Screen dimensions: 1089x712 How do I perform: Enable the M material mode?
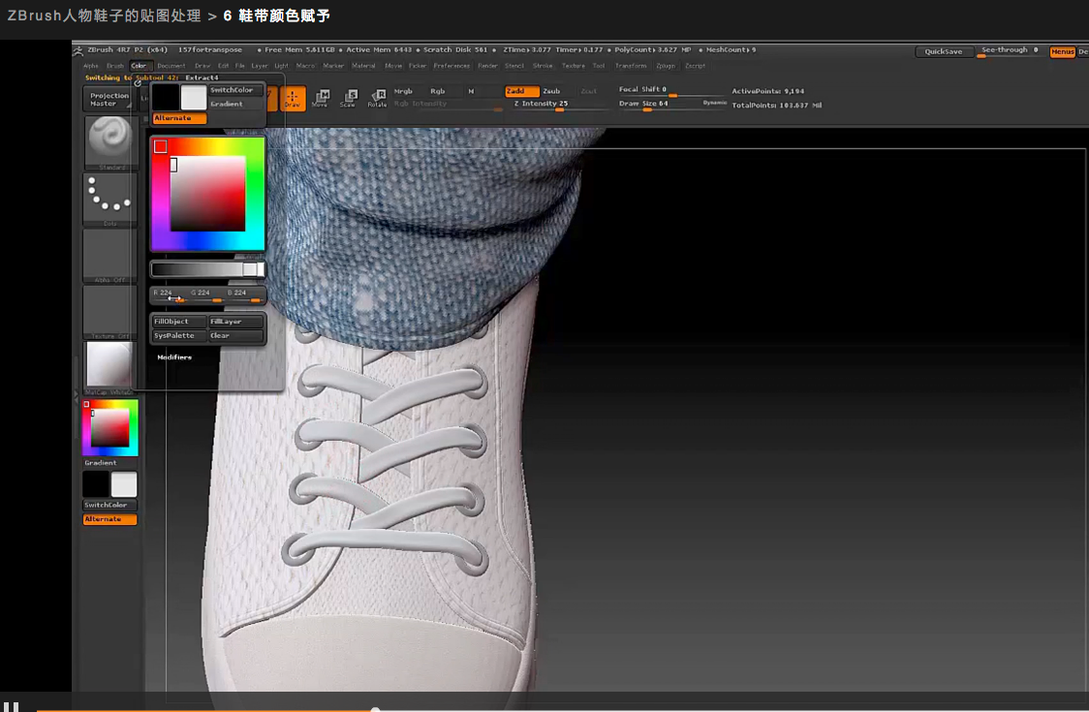click(471, 91)
